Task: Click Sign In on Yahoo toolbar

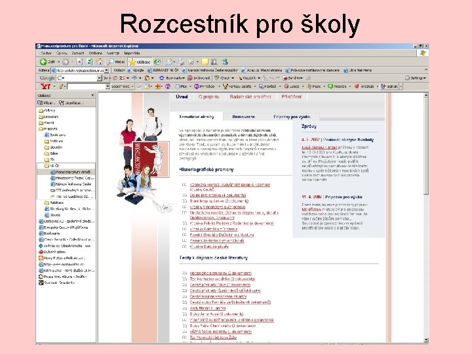Action: pyautogui.click(x=389, y=87)
